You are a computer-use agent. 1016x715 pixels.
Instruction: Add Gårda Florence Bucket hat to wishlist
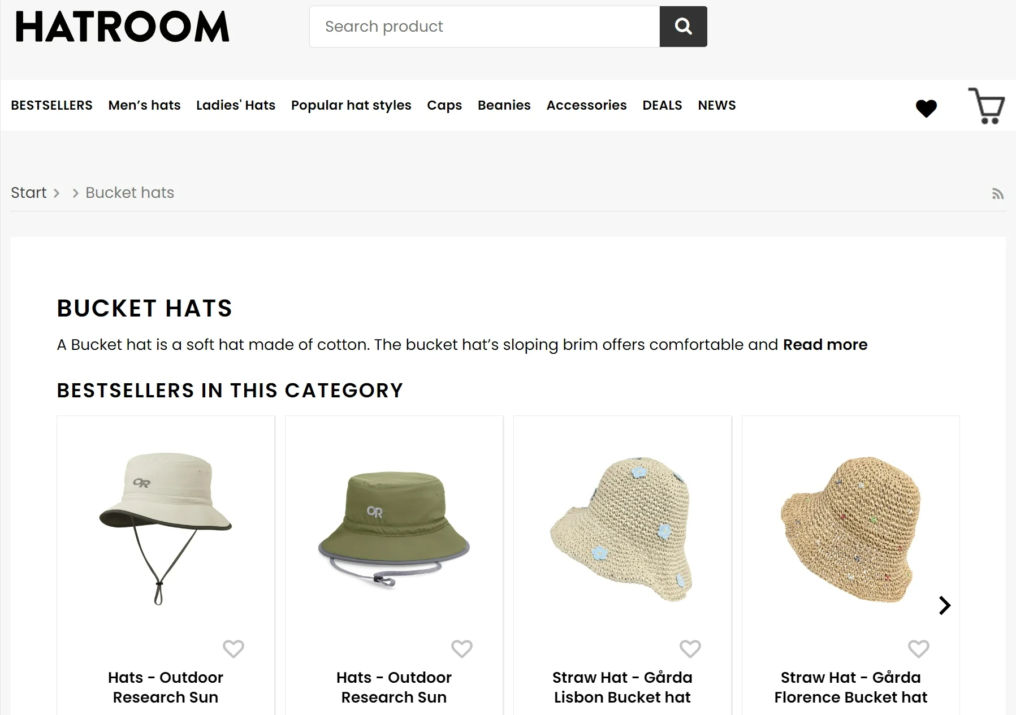[x=918, y=648]
